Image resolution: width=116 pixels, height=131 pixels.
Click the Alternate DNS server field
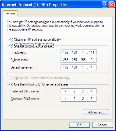(78, 99)
